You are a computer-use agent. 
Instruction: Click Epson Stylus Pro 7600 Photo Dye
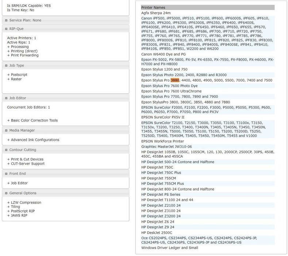point(208,86)
